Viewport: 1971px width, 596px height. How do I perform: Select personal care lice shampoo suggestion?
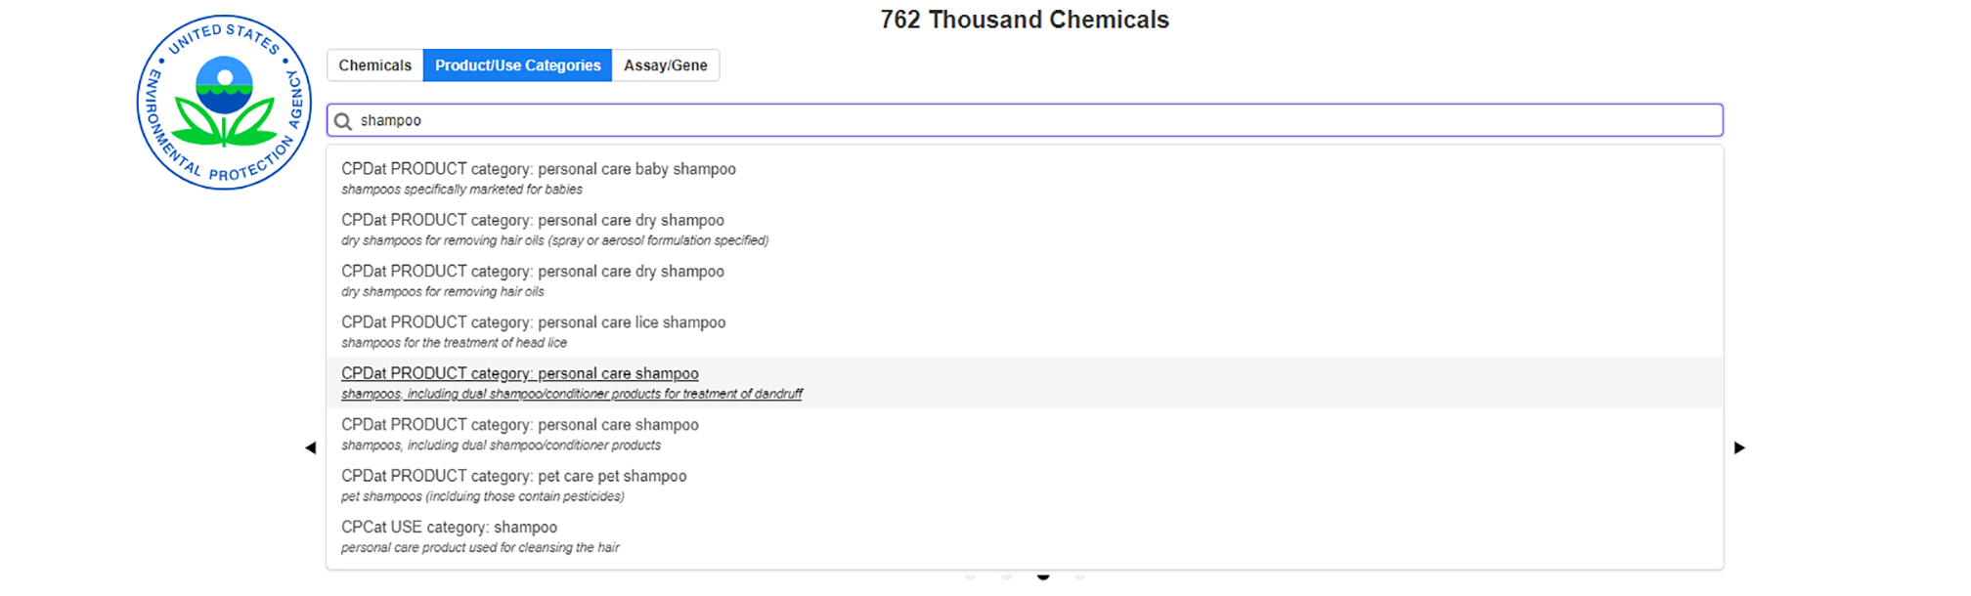pyautogui.click(x=1025, y=331)
